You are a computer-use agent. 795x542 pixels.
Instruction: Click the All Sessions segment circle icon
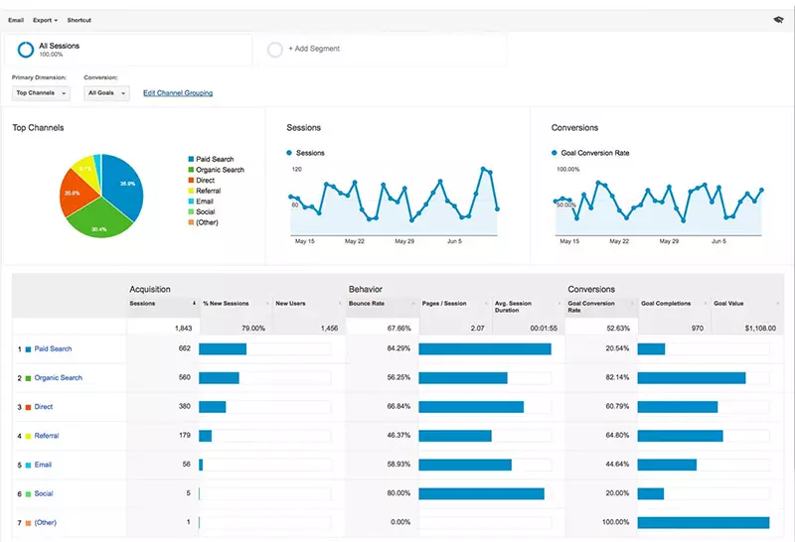(26, 50)
